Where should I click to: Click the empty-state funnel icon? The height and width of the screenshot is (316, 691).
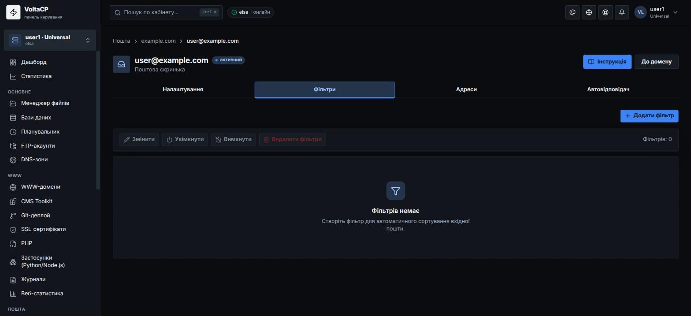point(396,191)
